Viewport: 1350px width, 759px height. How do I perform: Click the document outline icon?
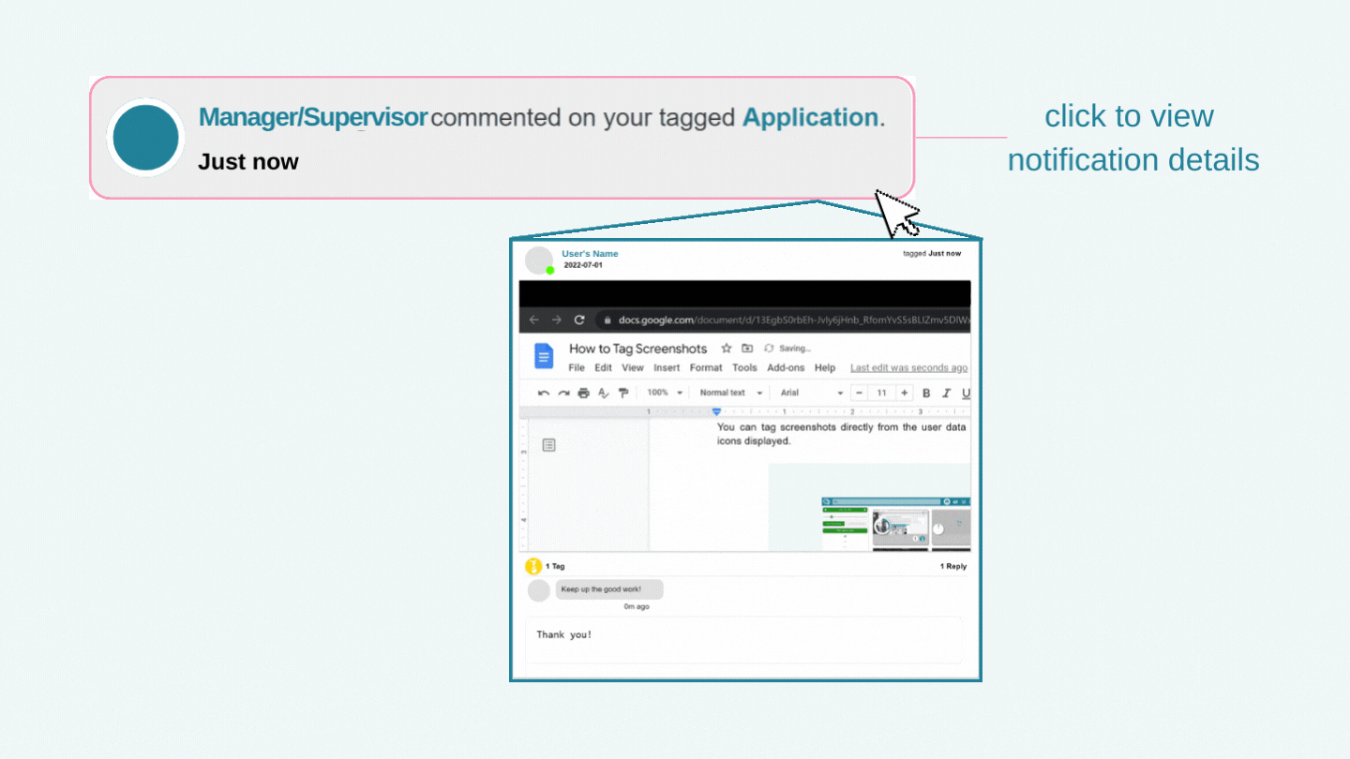(549, 445)
